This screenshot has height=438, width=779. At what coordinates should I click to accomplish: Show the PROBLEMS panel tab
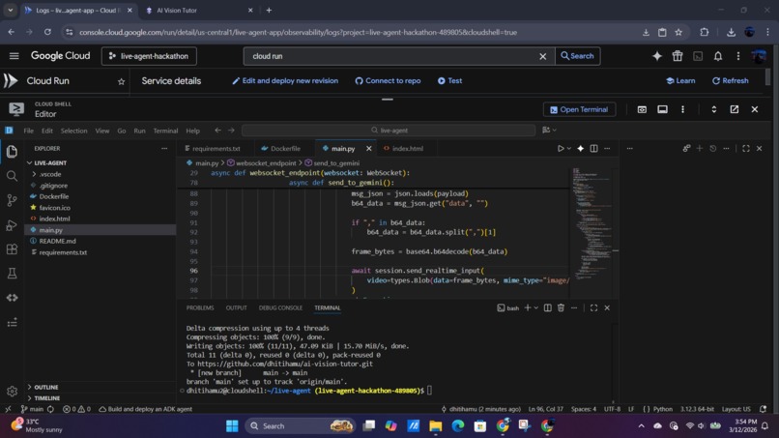[x=200, y=307]
